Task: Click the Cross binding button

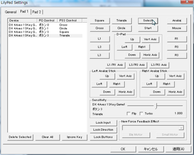Action: pos(100,28)
